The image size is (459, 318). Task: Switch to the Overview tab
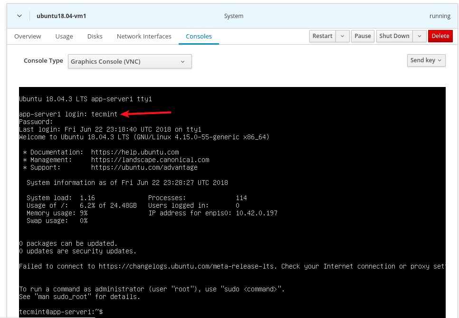28,36
